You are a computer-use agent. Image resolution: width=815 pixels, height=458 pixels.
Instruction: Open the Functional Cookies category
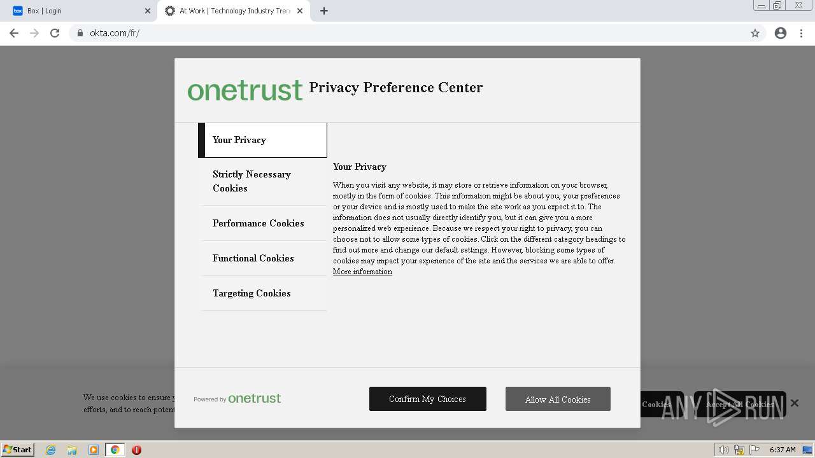click(264, 258)
